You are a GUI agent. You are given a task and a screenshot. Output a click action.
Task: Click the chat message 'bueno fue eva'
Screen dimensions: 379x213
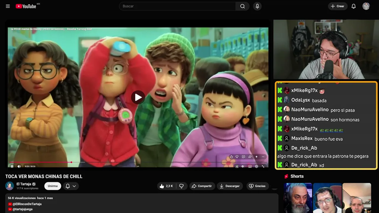click(x=329, y=139)
